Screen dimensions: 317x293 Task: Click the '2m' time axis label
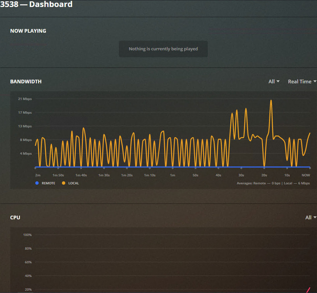point(38,175)
